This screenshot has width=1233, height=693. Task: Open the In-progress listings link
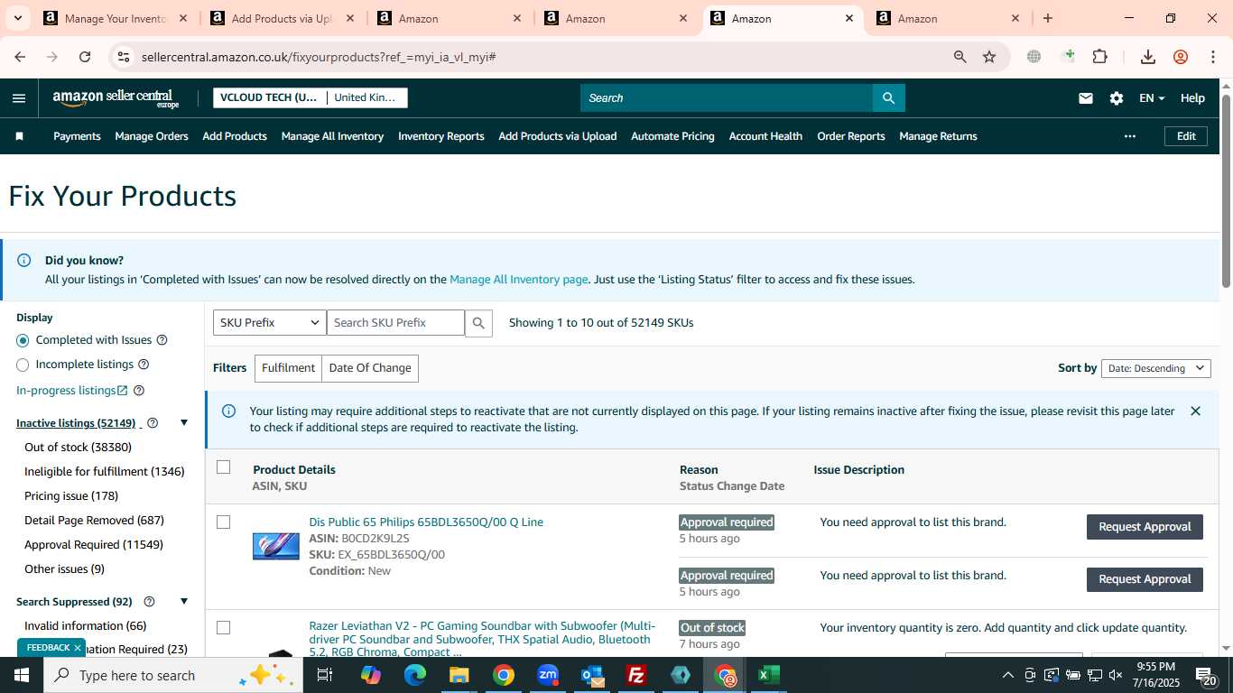pos(72,391)
